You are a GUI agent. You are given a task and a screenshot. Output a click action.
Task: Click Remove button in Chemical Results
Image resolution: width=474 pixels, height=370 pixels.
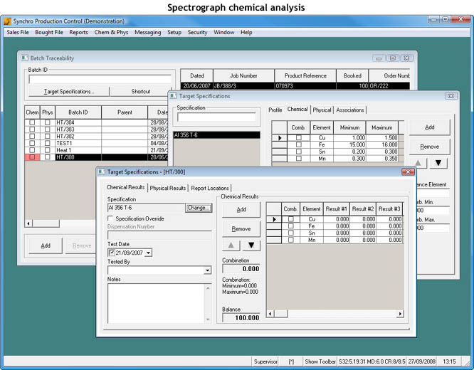point(241,229)
